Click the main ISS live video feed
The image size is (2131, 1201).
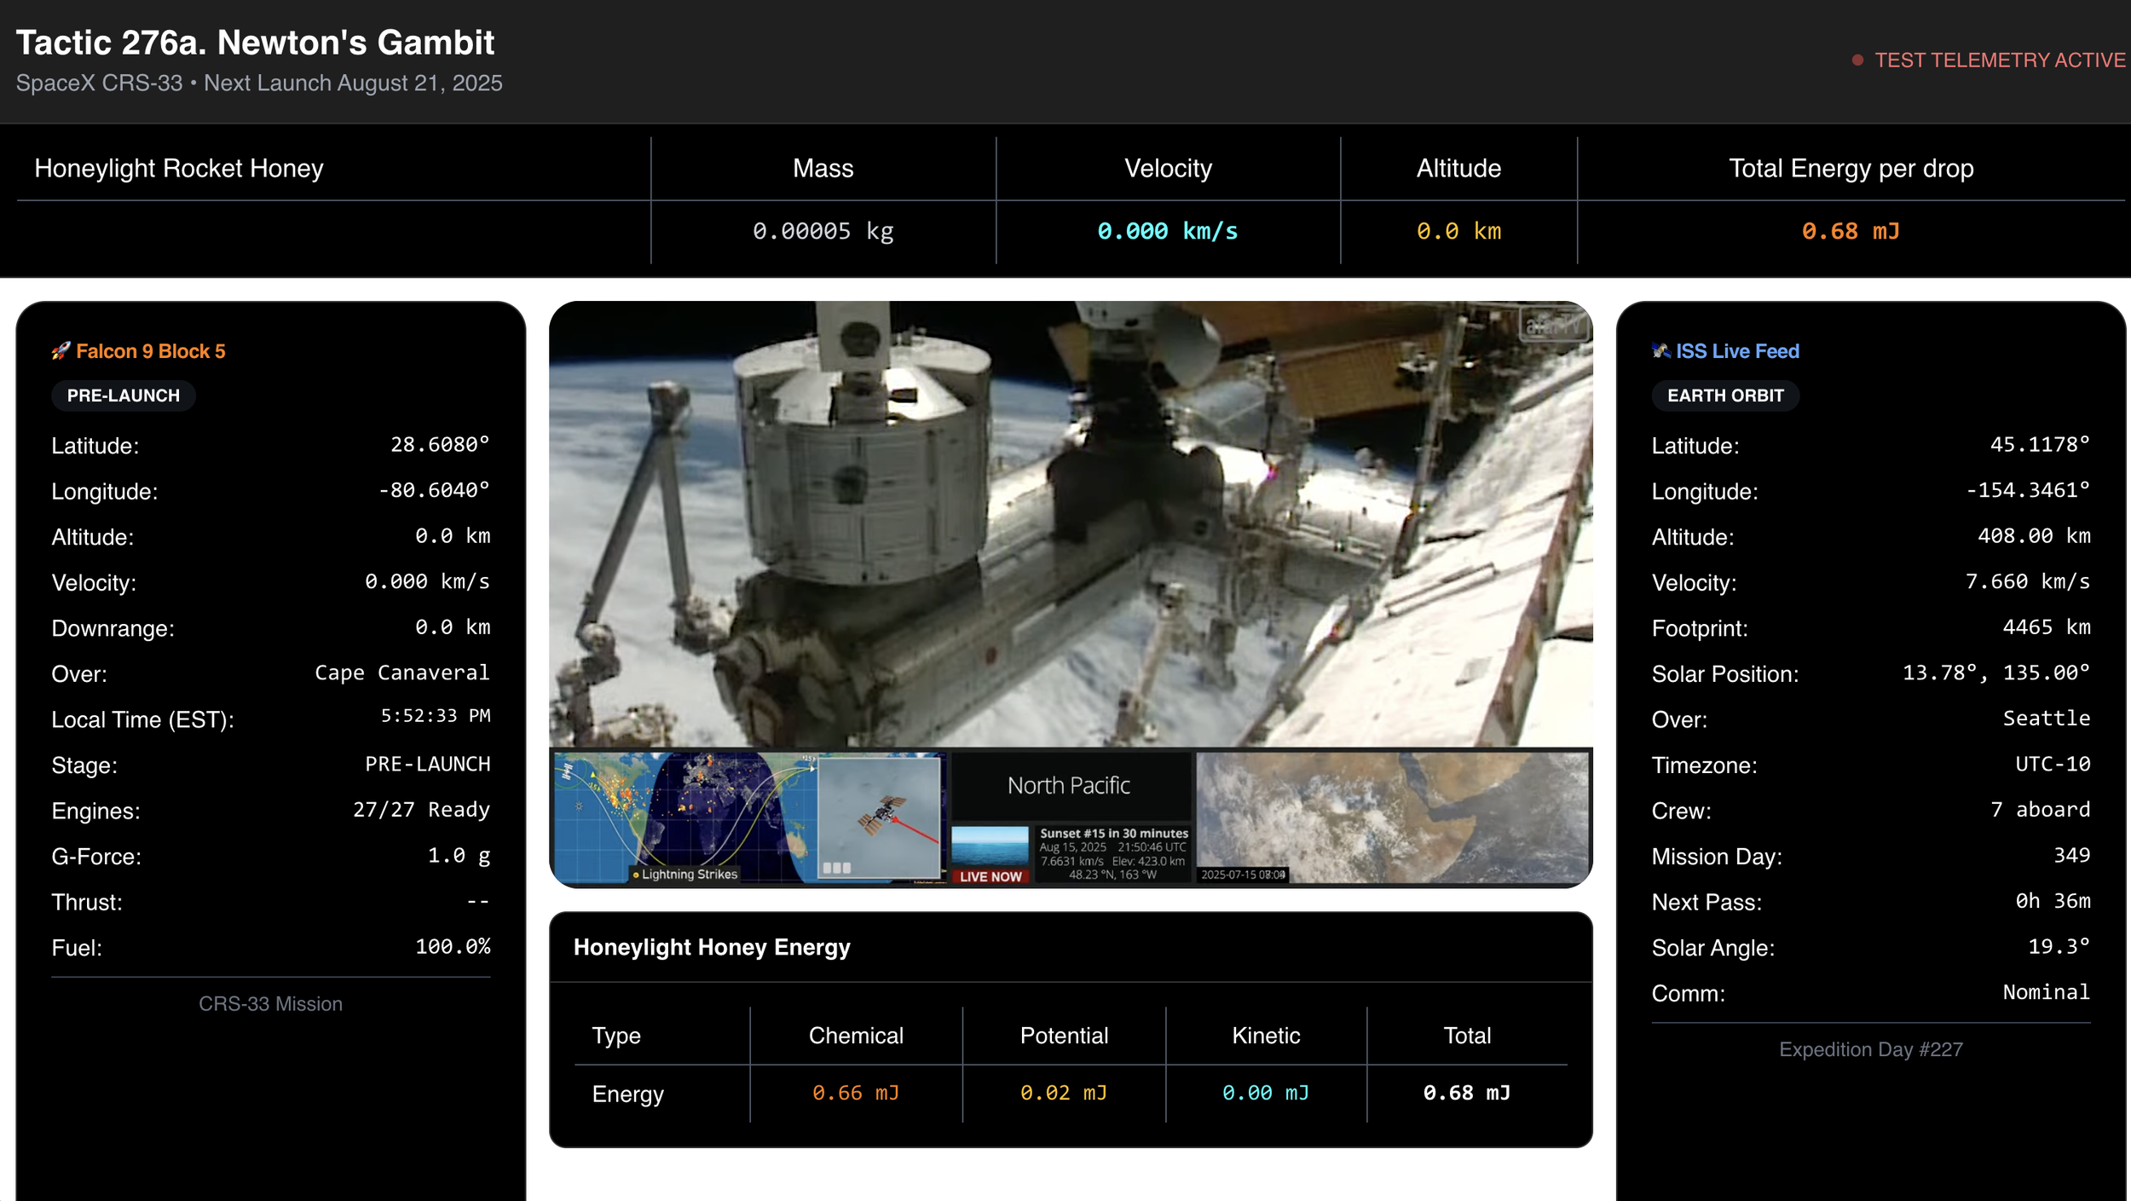1070,523
